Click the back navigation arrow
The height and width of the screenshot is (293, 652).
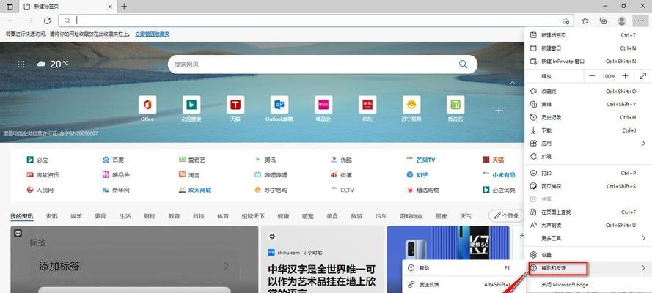[x=12, y=21]
